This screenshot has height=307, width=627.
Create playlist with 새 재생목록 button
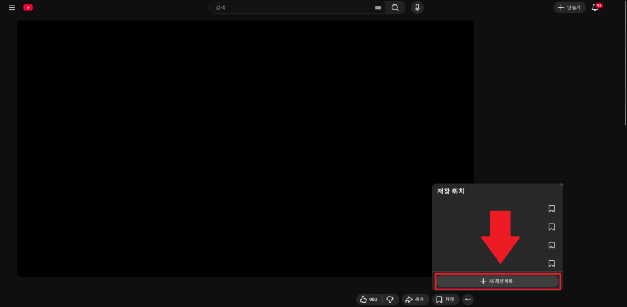click(497, 281)
